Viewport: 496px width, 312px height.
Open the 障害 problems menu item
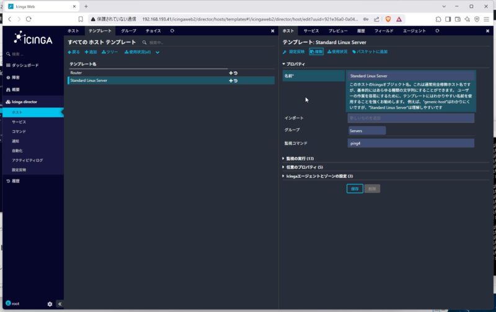13,78
